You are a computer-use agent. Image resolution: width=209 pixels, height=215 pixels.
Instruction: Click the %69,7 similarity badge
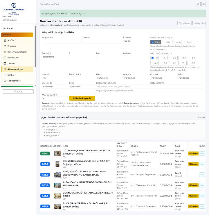45,164
